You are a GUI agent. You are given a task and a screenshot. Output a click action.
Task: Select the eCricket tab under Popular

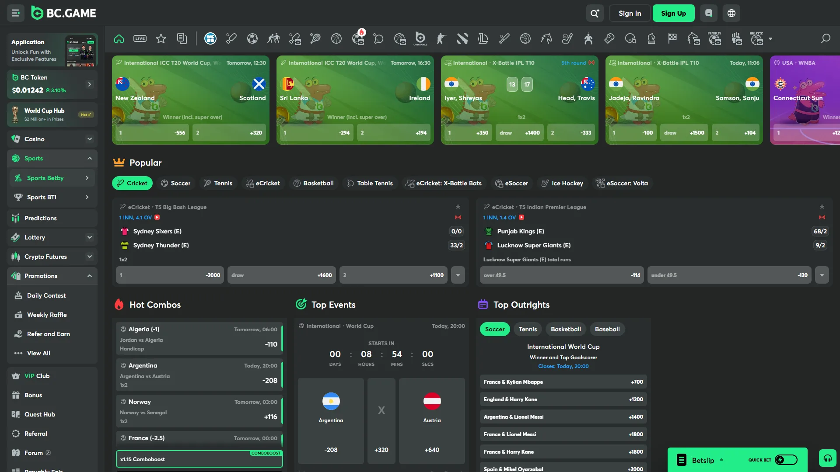coord(262,183)
